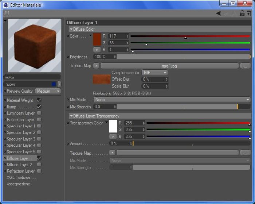The image size is (255, 204).
Task: Select Diffuse Layer 1 in the channel list
Action: 19,158
